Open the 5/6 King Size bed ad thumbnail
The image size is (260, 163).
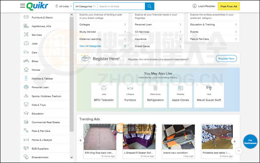pyautogui.click(x=100, y=137)
